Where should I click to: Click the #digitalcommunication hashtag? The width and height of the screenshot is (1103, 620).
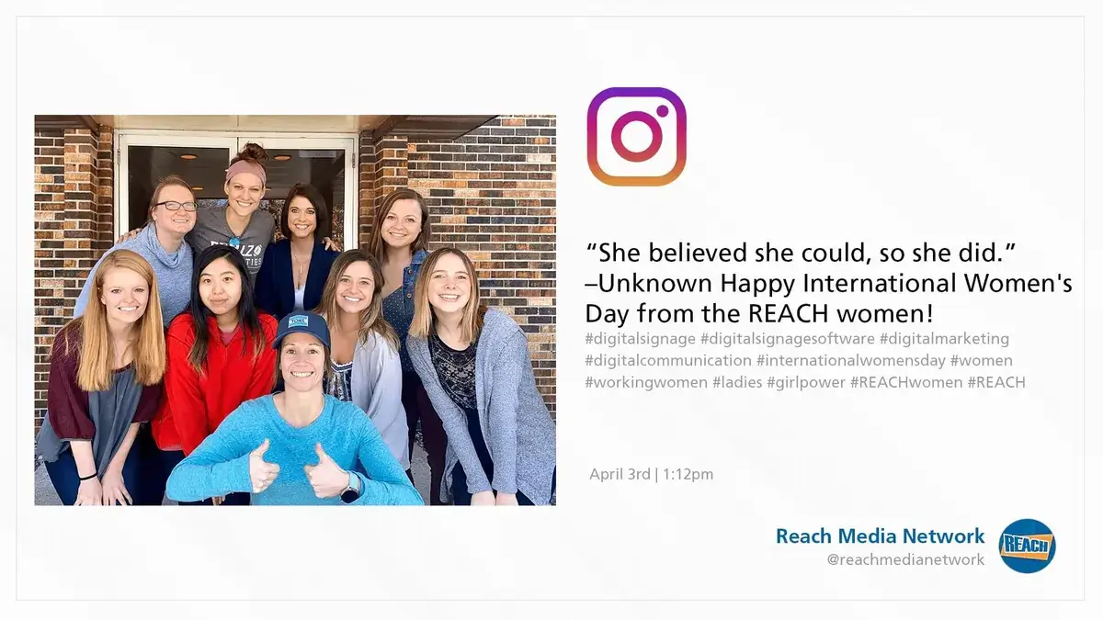pos(668,361)
